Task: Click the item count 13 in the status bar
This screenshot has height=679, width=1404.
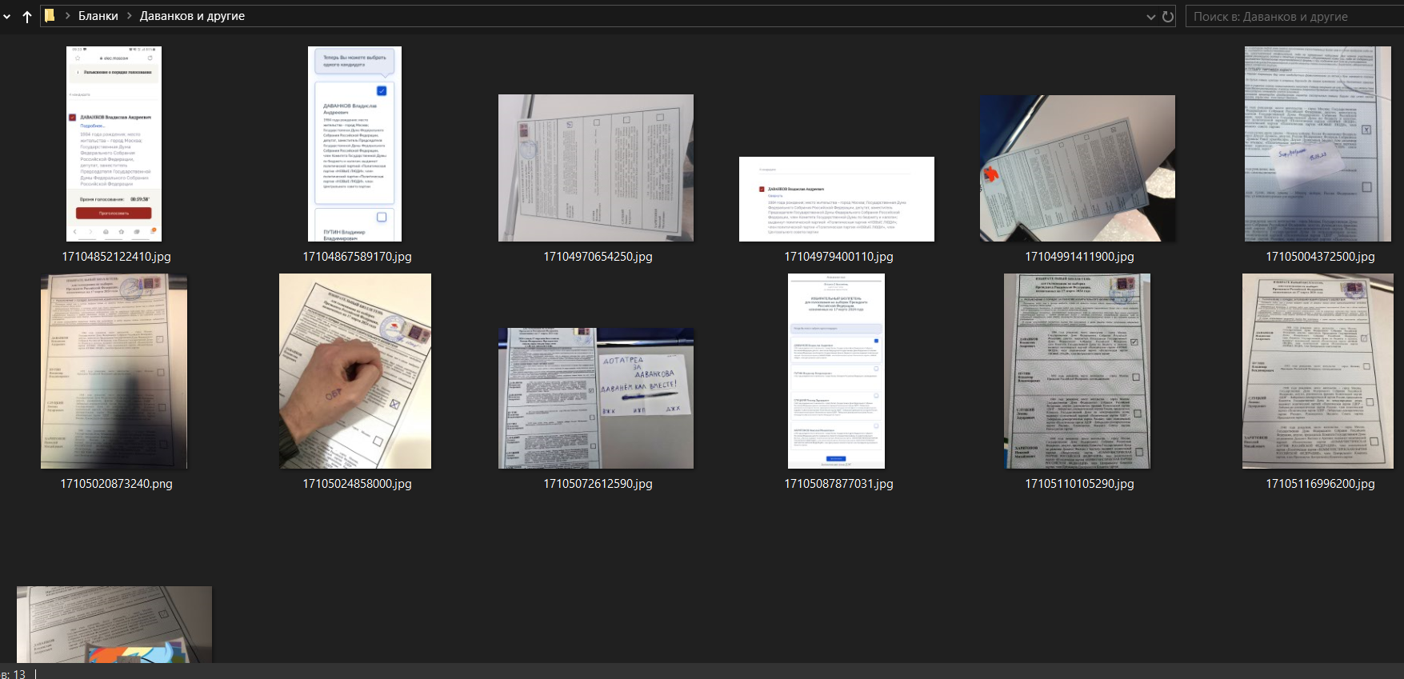Action: [x=19, y=673]
